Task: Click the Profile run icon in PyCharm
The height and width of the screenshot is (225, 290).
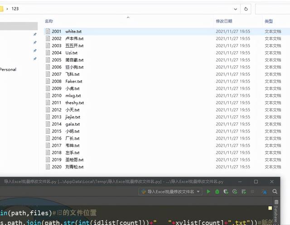Action: 235,191
